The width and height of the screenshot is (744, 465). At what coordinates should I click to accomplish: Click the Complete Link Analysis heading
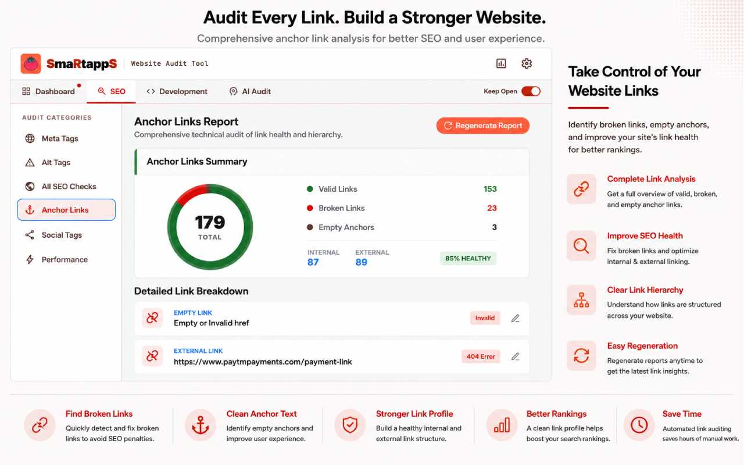coord(651,179)
